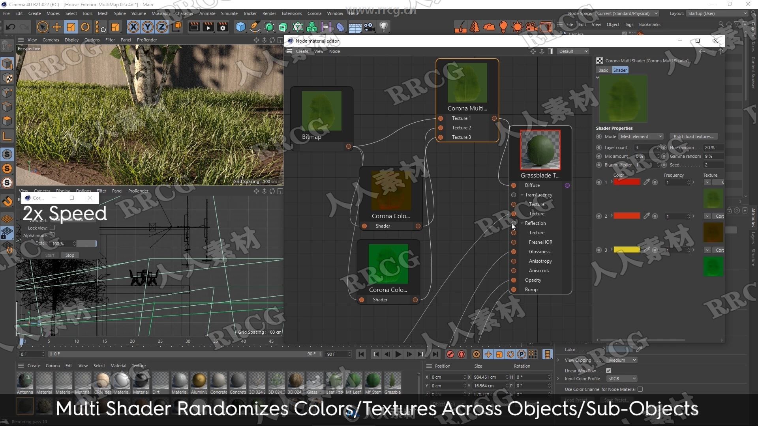Play the animation forward
The width and height of the screenshot is (758, 426).
[398, 354]
